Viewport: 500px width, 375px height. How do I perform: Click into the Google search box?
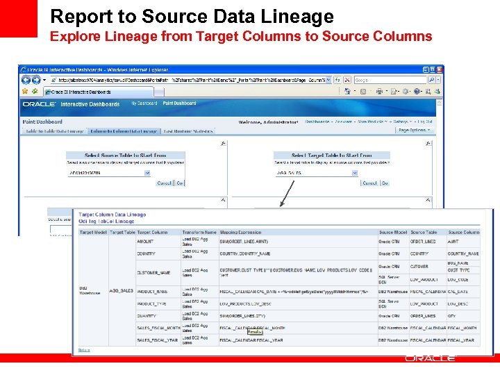pos(390,81)
